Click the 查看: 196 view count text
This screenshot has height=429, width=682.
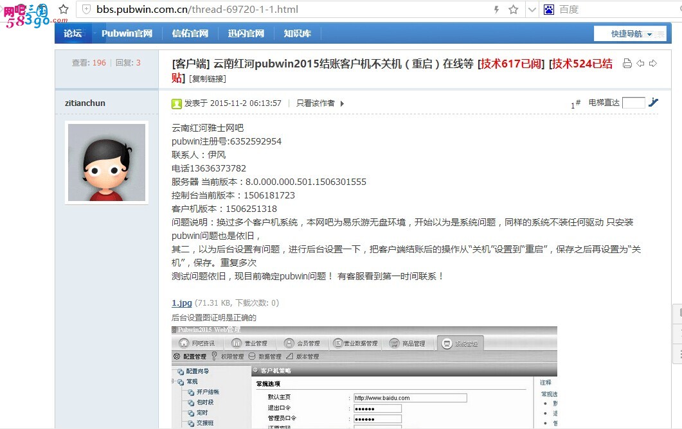click(x=89, y=62)
